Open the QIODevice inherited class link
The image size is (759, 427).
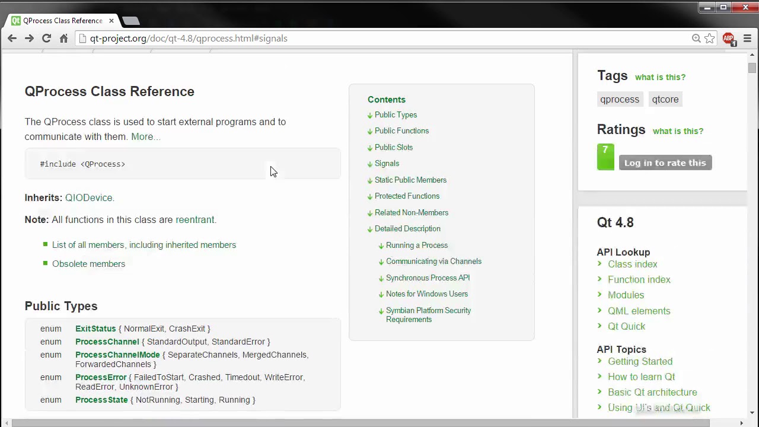pyautogui.click(x=88, y=198)
